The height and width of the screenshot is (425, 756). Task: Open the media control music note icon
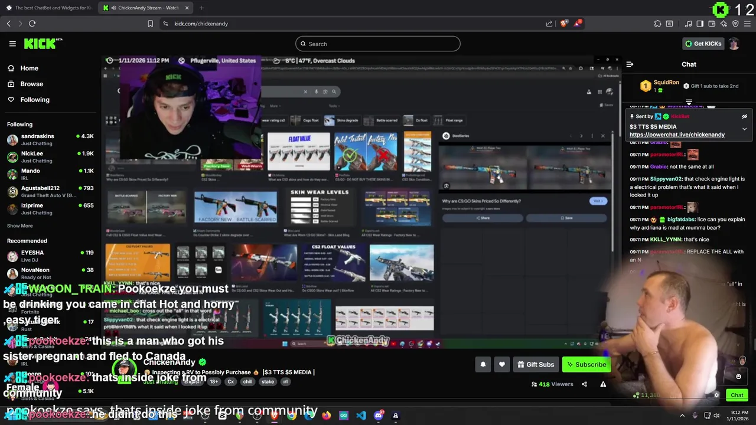(688, 24)
